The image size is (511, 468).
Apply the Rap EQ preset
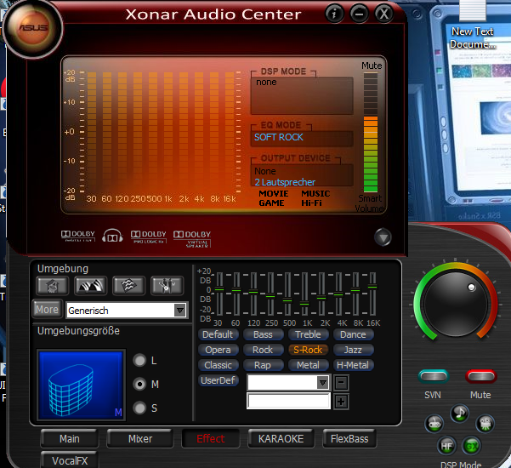pyautogui.click(x=263, y=365)
